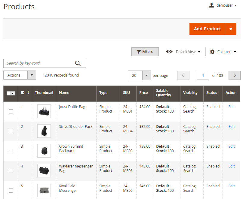Click the previous page arrow
Viewport: 243px width, 199px height.
(183, 75)
